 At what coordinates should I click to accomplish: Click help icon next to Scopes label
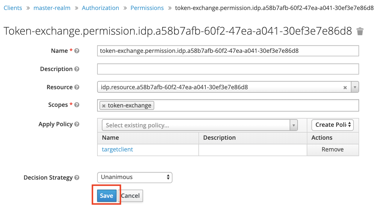point(77,105)
